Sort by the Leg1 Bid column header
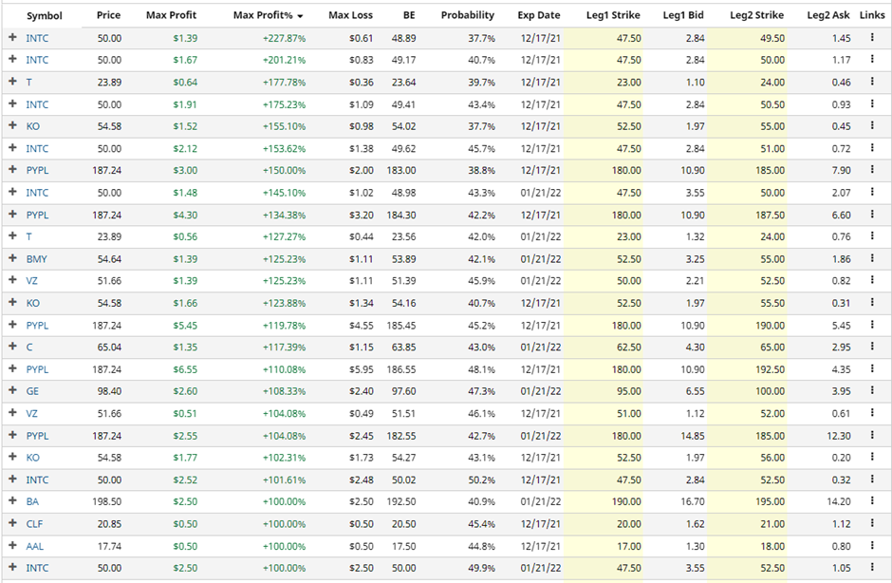This screenshot has height=583, width=892. [683, 15]
